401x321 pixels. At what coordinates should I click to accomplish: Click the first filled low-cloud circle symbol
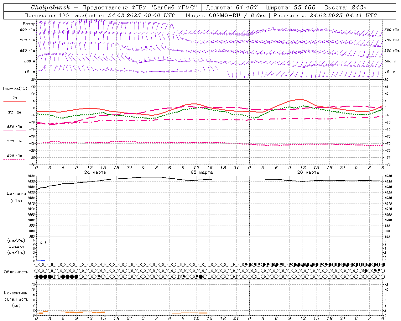37,276
